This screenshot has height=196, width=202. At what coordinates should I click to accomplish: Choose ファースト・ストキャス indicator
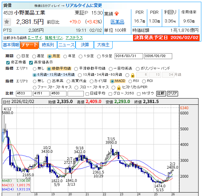(35, 87)
